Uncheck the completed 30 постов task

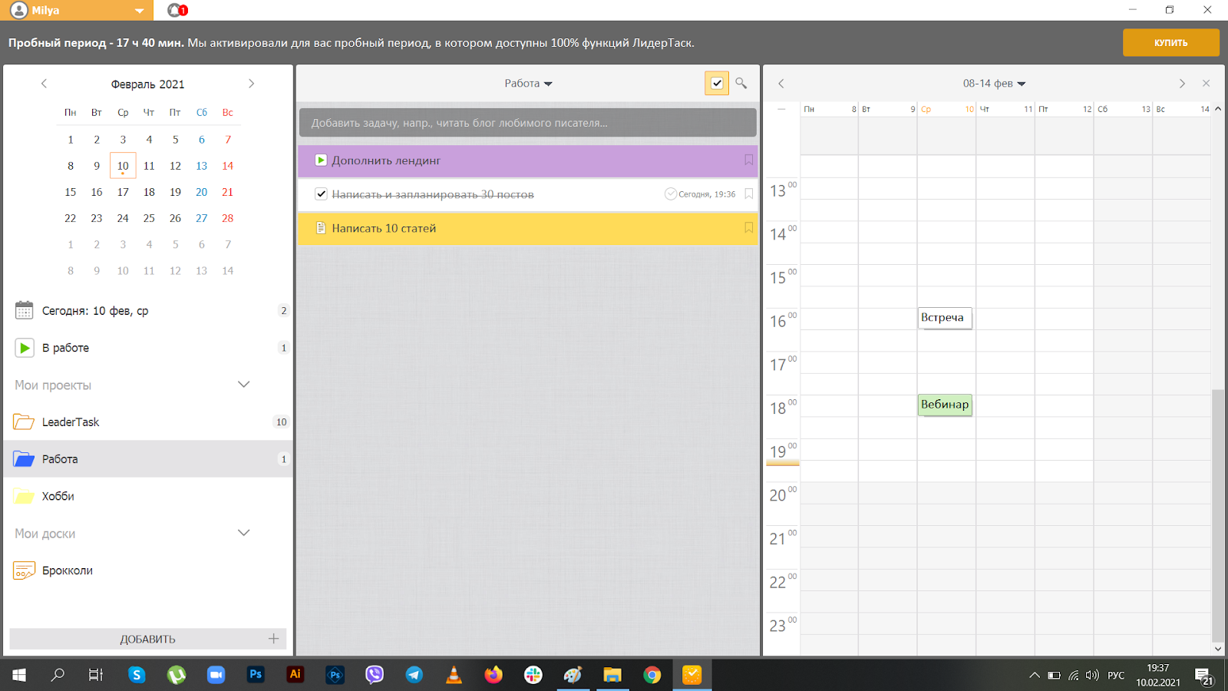(x=322, y=194)
